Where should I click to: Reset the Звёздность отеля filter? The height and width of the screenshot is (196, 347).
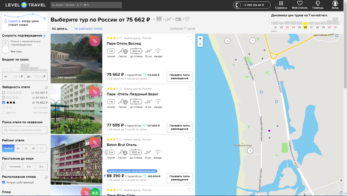[x=46, y=87]
